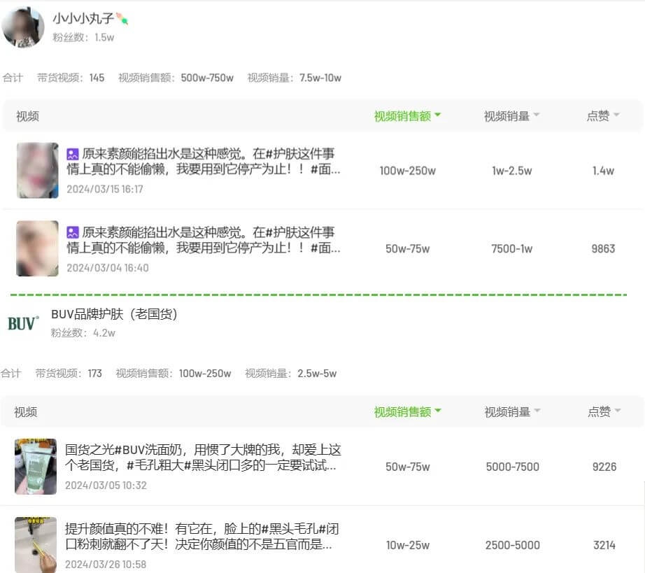Open thumbnail of 2024/03/04 16:40 video
Viewport: 645px width, 573px height.
38,248
